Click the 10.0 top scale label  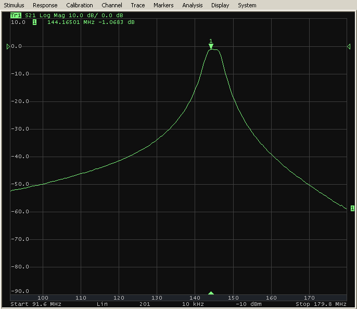tap(18, 22)
